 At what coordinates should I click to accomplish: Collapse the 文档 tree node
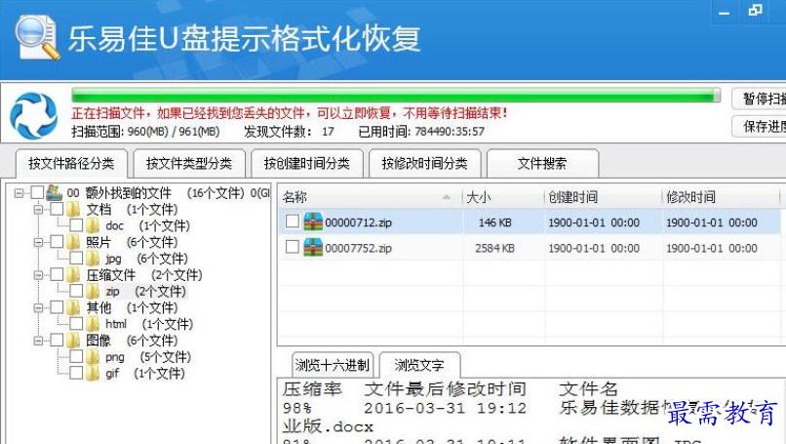39,209
